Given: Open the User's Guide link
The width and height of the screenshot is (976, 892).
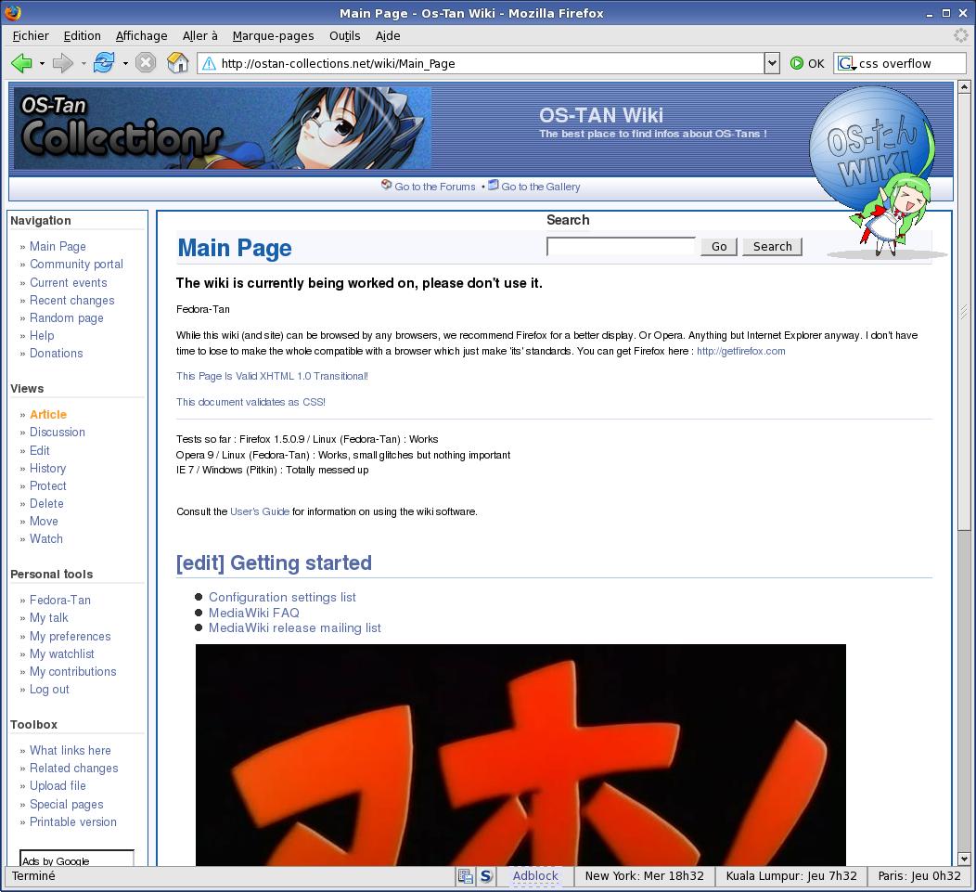Looking at the screenshot, I should [260, 511].
